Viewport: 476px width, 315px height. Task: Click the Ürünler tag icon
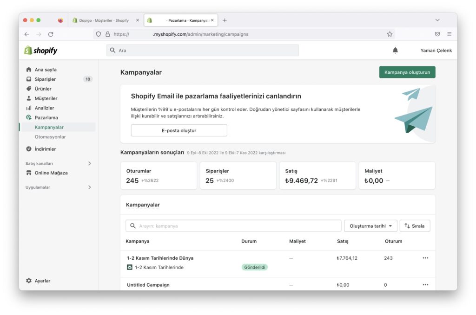[x=29, y=89]
